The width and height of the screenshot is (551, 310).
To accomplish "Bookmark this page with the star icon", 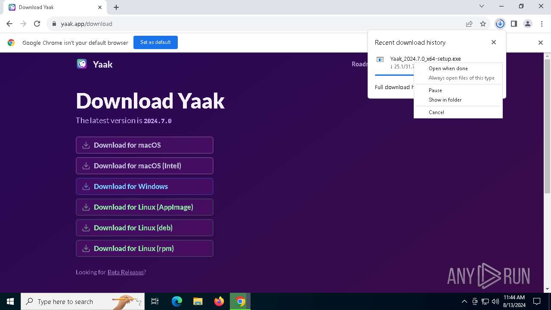I will [483, 24].
